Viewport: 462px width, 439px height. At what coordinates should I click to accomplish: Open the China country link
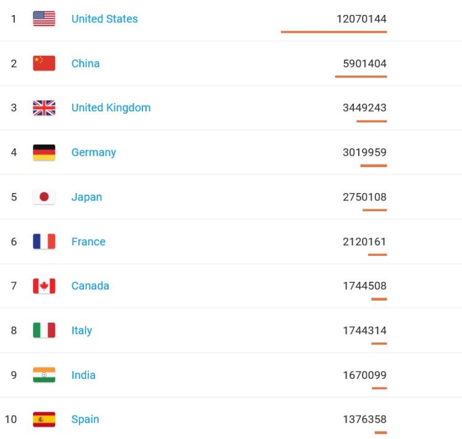[x=85, y=63]
